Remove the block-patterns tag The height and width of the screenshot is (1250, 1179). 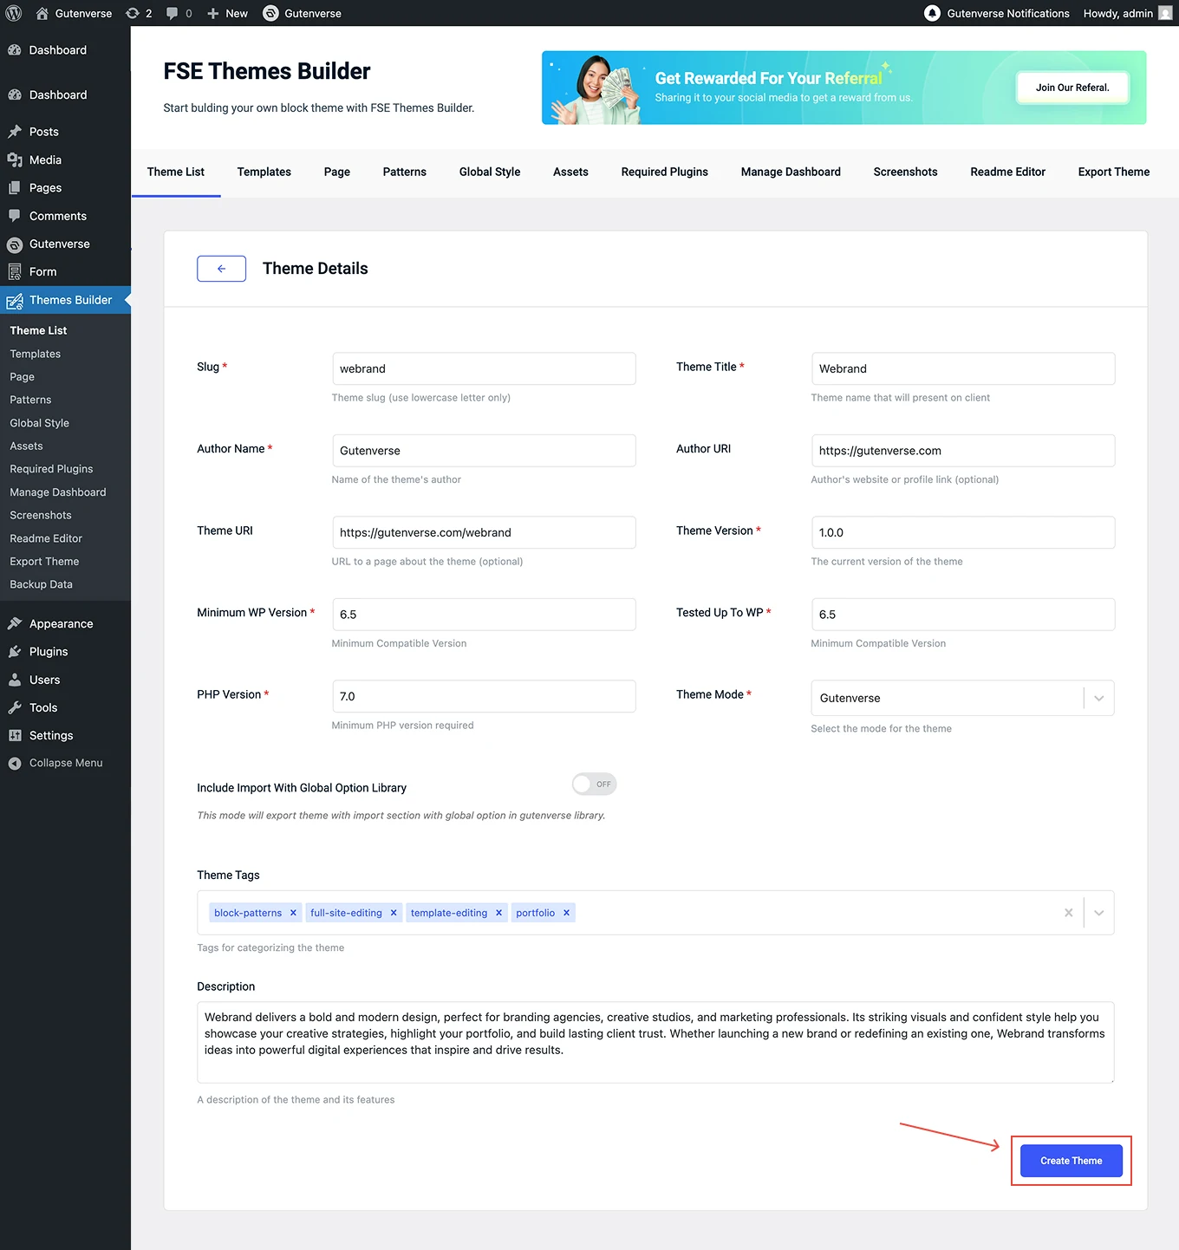pyautogui.click(x=293, y=913)
